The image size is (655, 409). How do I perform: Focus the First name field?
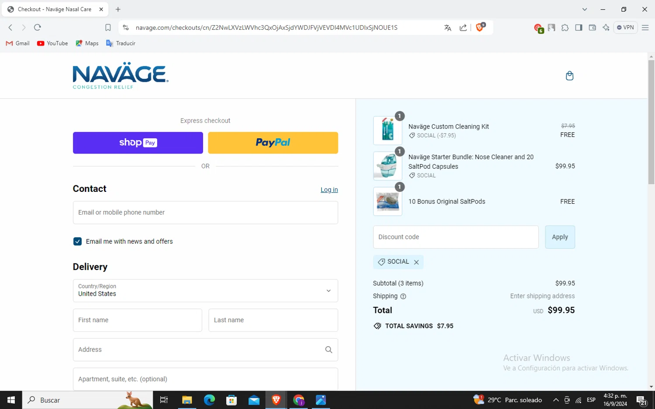pyautogui.click(x=138, y=320)
